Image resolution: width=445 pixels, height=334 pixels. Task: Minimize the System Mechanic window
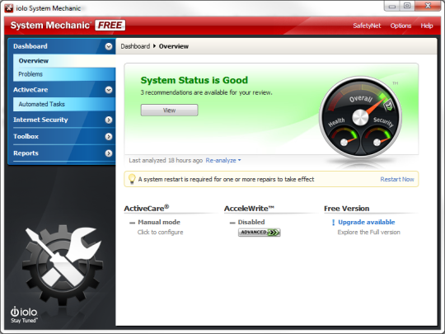click(392, 6)
